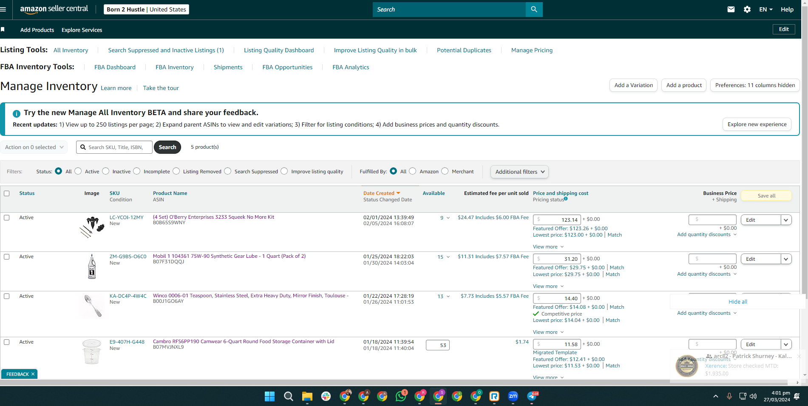Check the box for SKU KA-DC4P-4W4C
The height and width of the screenshot is (406, 808).
point(6,296)
